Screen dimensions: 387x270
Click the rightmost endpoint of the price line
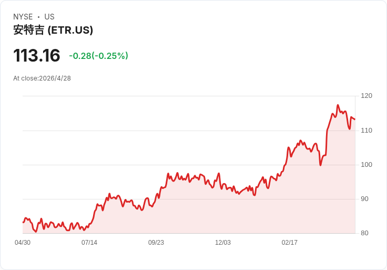coord(355,119)
